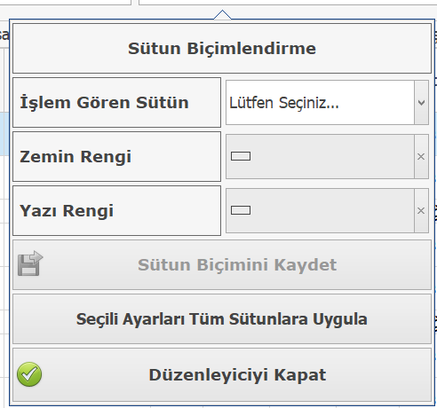Open the Yazı Rengi color picker field
Screen dimensions: 437x408
pos(320,211)
